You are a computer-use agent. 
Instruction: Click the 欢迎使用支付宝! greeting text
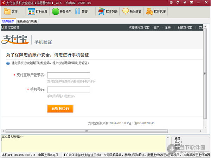139,27
